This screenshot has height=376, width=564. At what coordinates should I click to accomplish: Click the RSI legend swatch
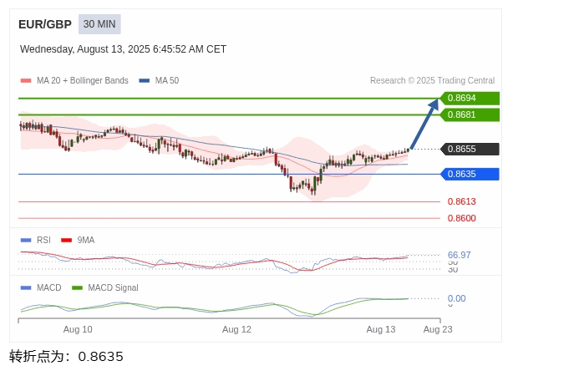click(26, 240)
